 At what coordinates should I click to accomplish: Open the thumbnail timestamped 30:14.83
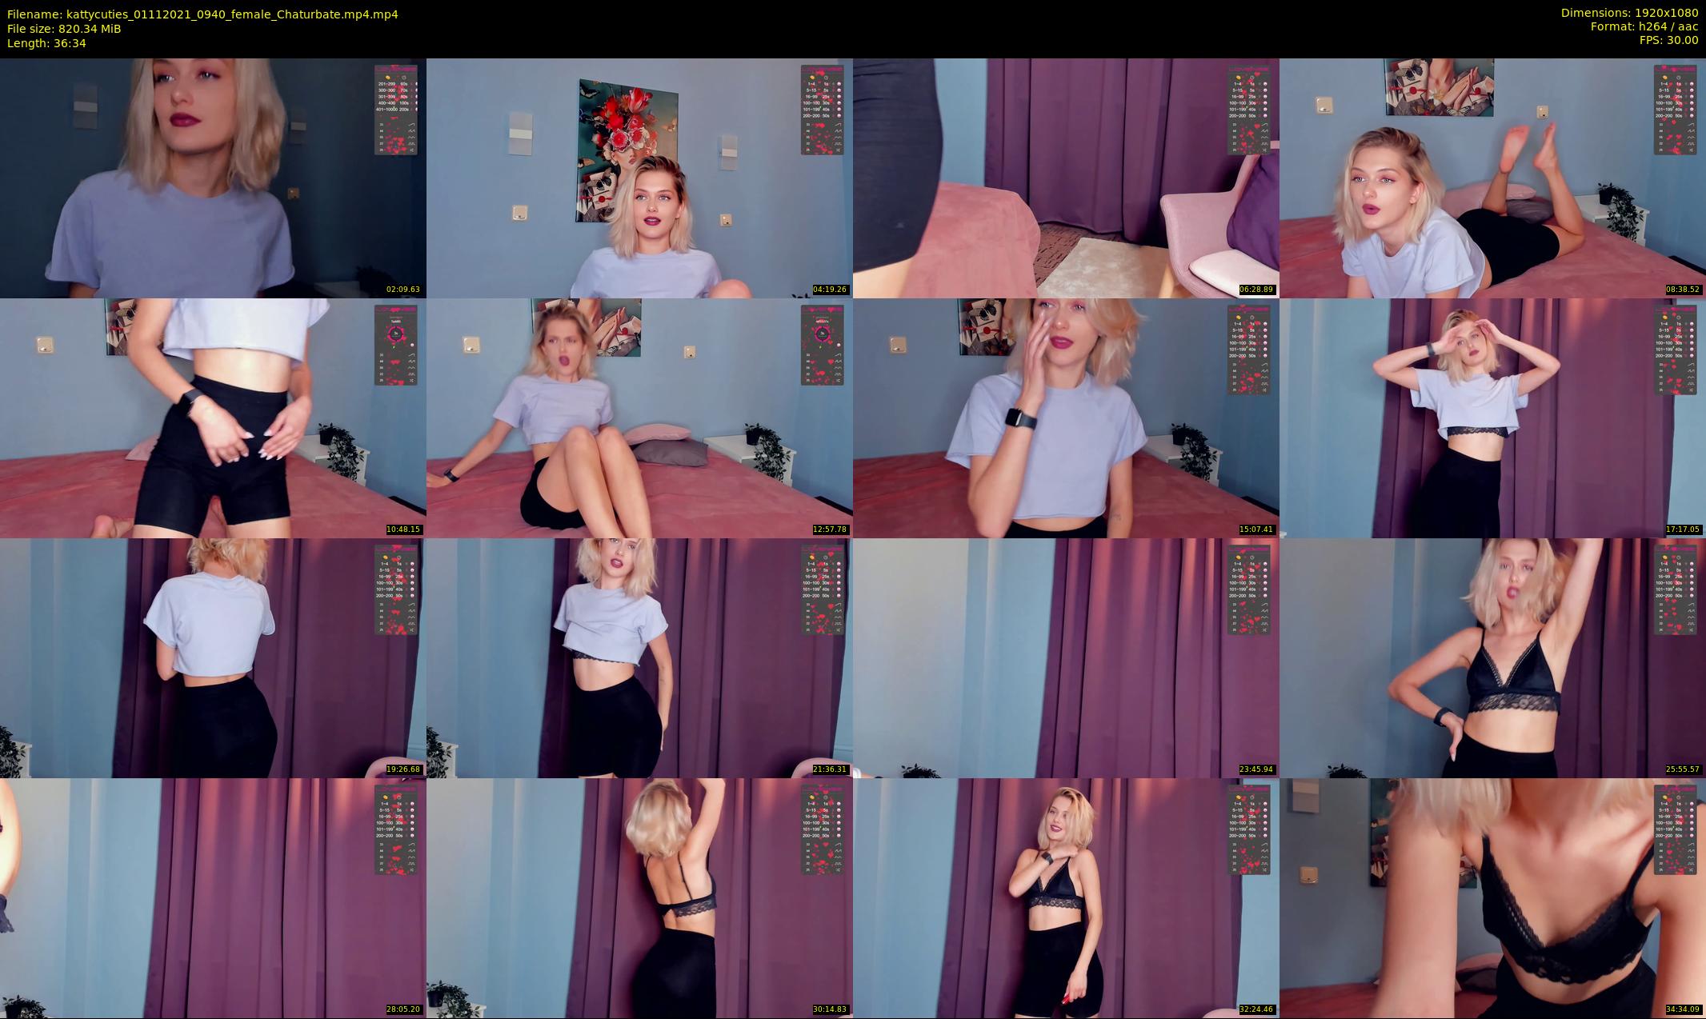click(639, 897)
